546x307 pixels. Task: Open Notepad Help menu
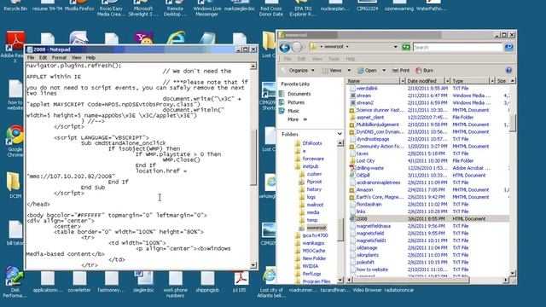[90, 58]
